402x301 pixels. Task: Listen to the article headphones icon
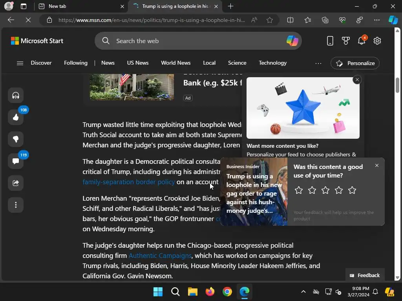[x=16, y=96]
